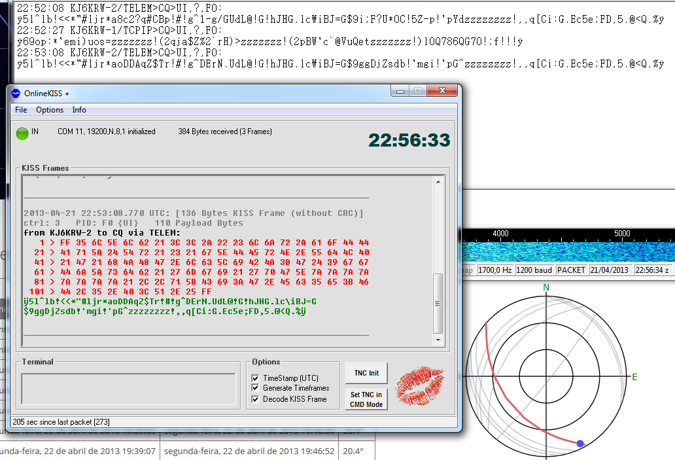
Task: Click the green IN status LED
Action: [x=22, y=132]
